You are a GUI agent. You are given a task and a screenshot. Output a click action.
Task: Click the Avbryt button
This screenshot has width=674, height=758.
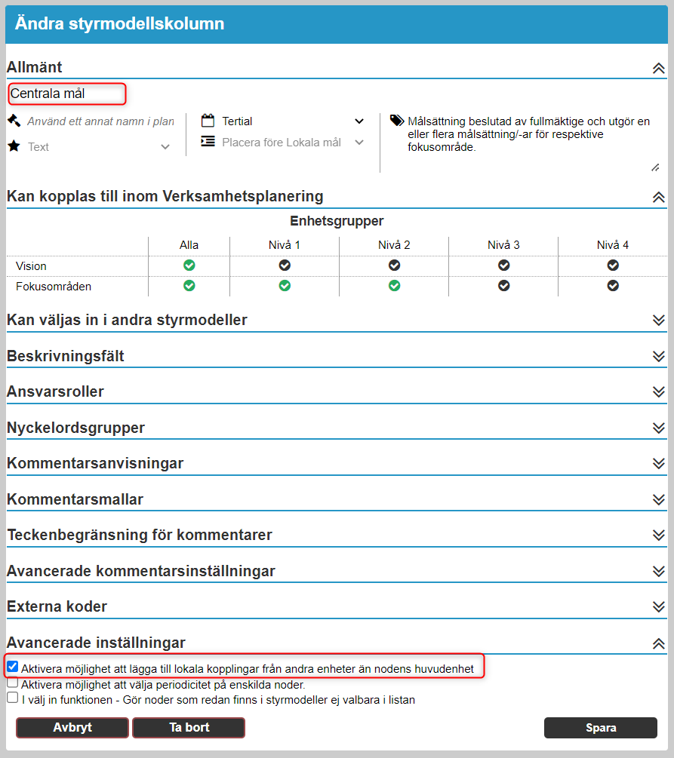coord(72,728)
